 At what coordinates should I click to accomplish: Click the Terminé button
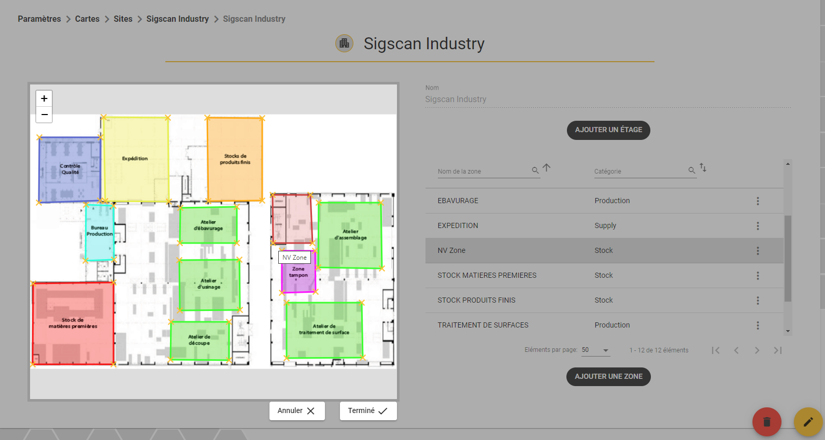click(x=368, y=411)
